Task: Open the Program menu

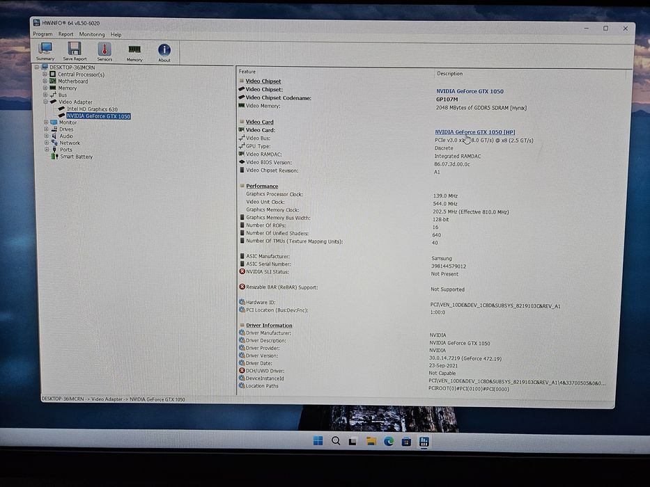Action: coord(42,34)
